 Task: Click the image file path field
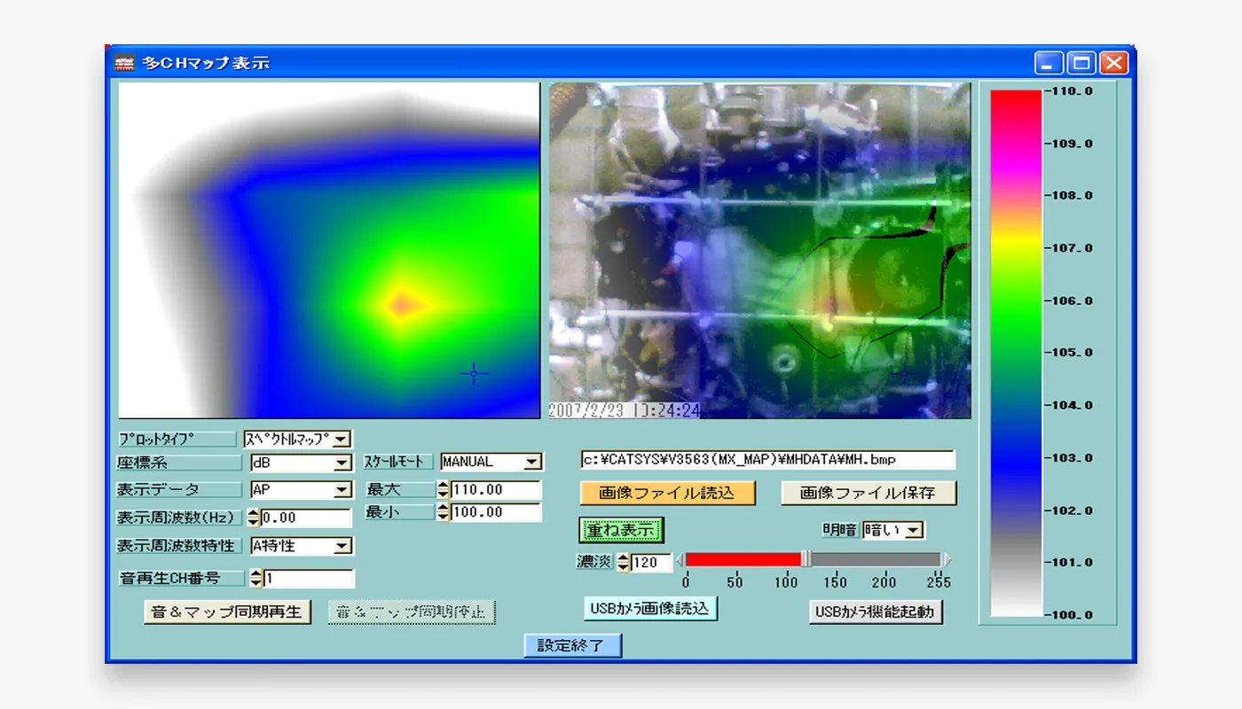pyautogui.click(x=767, y=460)
